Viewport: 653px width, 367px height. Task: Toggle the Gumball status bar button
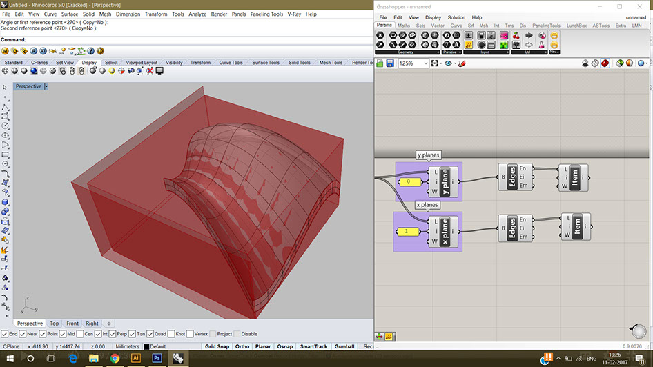tap(344, 346)
